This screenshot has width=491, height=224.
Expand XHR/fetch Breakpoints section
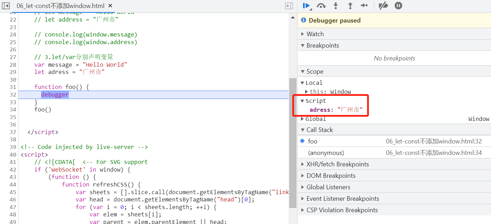(337, 164)
